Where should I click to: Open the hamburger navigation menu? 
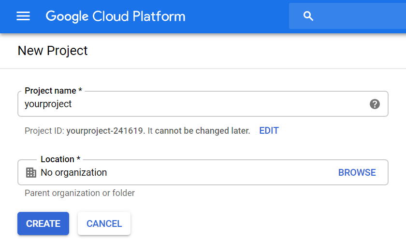pyautogui.click(x=23, y=16)
